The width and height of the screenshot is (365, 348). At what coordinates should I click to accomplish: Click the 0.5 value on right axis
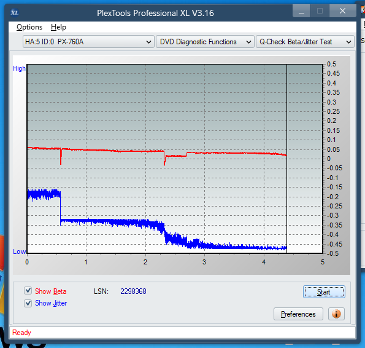click(x=331, y=64)
